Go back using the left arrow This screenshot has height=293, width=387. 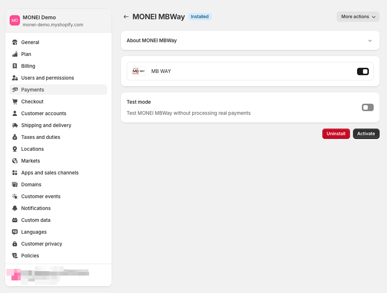[126, 17]
